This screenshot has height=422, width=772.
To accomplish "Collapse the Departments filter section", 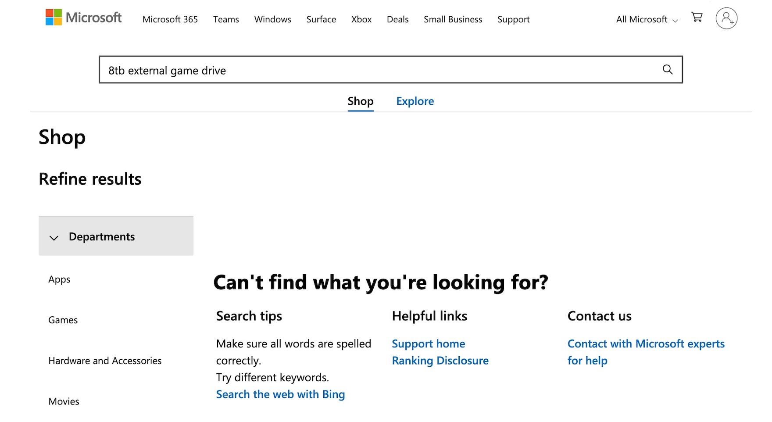I will click(116, 236).
